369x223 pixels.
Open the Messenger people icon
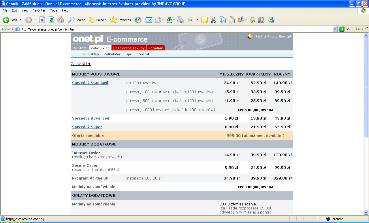[x=271, y=20]
